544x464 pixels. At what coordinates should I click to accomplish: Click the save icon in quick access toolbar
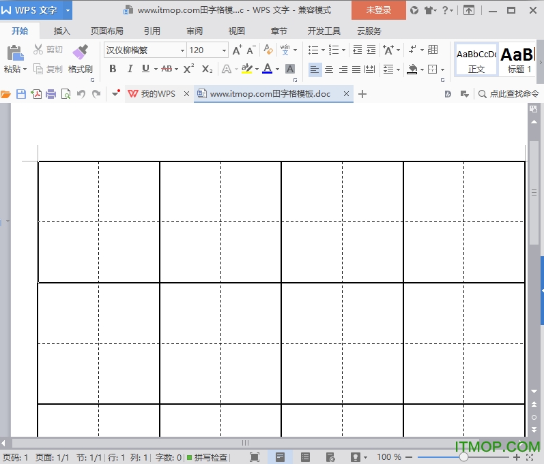click(21, 94)
